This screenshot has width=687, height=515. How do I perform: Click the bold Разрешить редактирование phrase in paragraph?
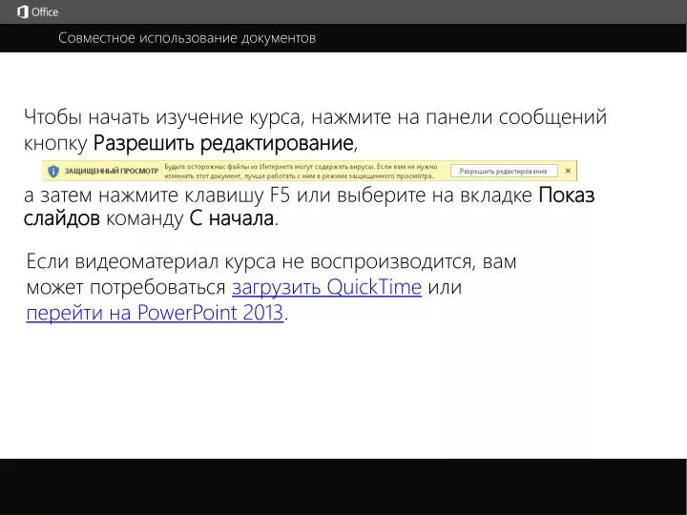point(223,143)
